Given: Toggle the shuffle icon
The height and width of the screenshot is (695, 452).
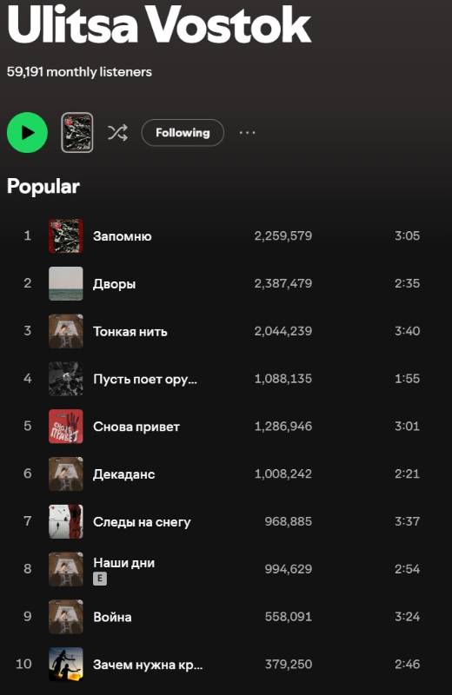Looking at the screenshot, I should coord(117,133).
